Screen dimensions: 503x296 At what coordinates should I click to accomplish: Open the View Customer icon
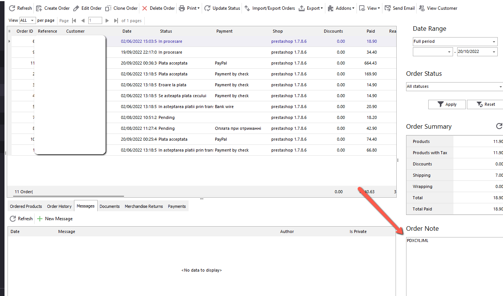[422, 8]
